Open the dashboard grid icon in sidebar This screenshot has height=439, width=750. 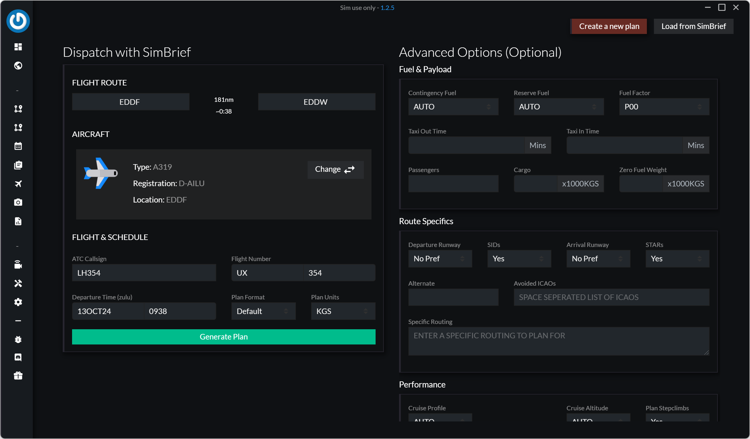(x=18, y=47)
